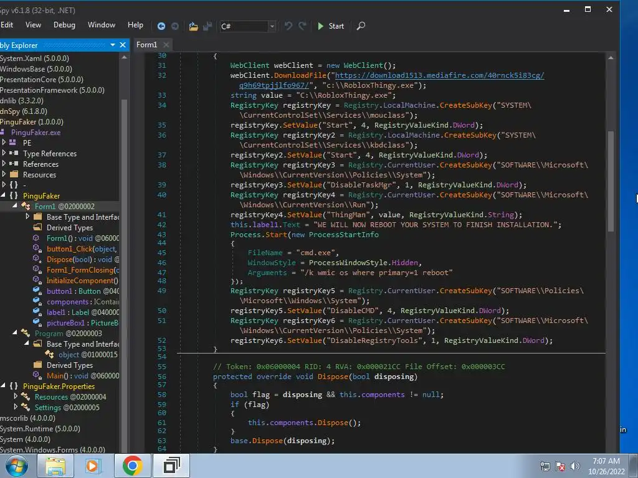
Task: Open the Help menu
Action: coord(135,25)
